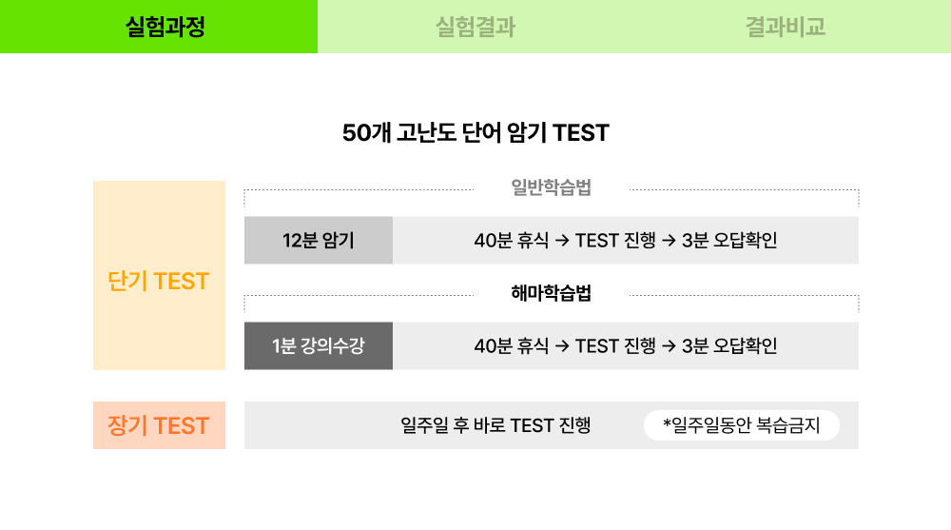
Task: Click the first arrow in the 일반학습법 row
Action: [x=562, y=241]
